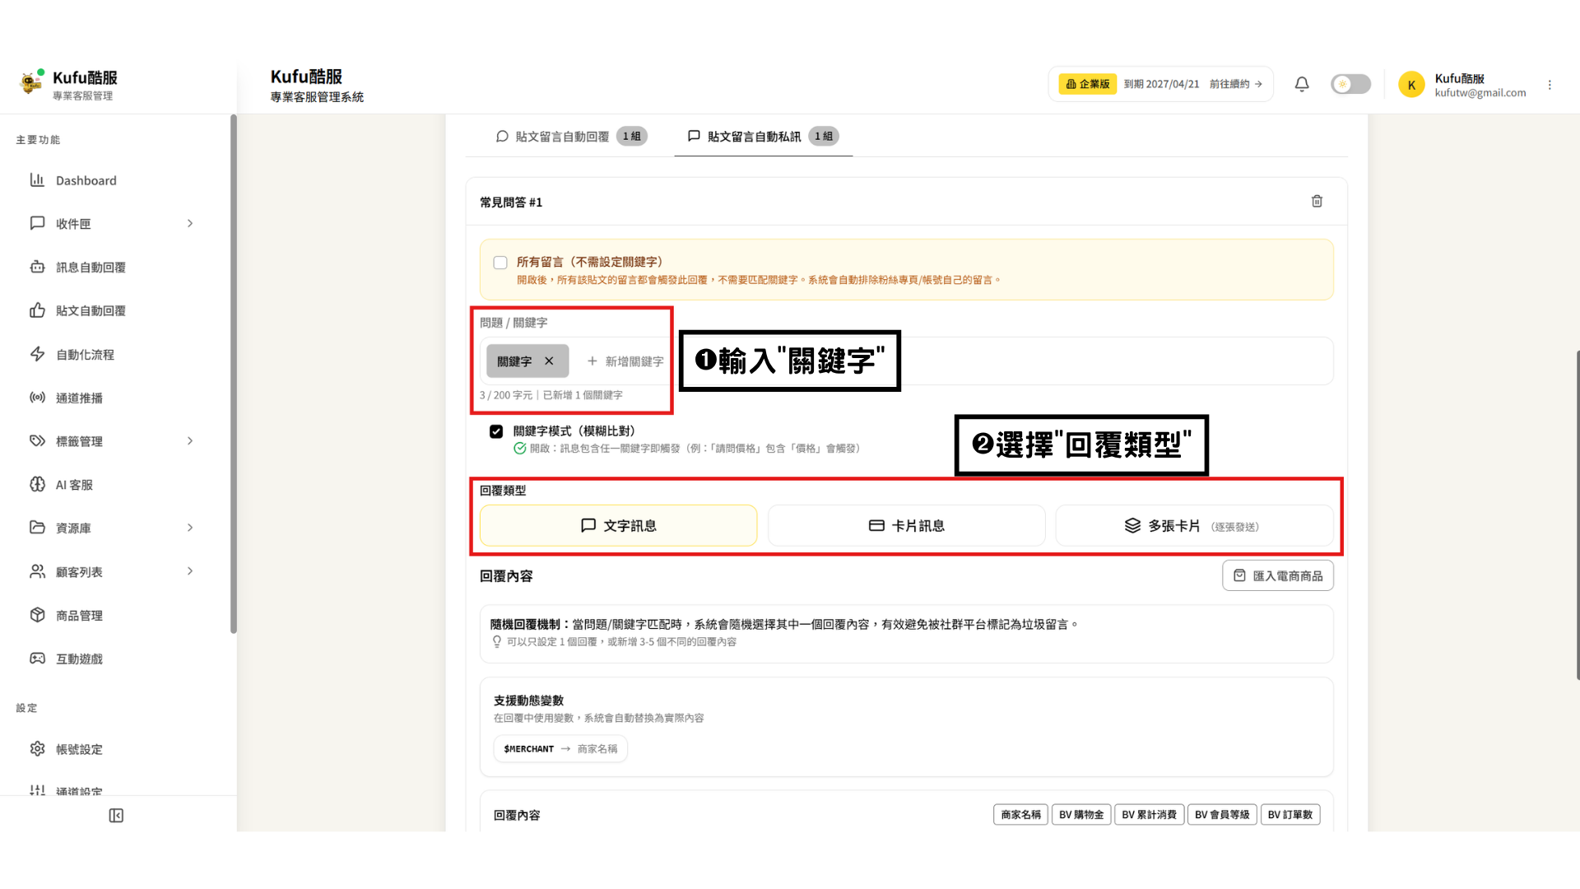Click the $MERCHANT variable chip
Viewport: 1580px width, 889px height.
(560, 748)
